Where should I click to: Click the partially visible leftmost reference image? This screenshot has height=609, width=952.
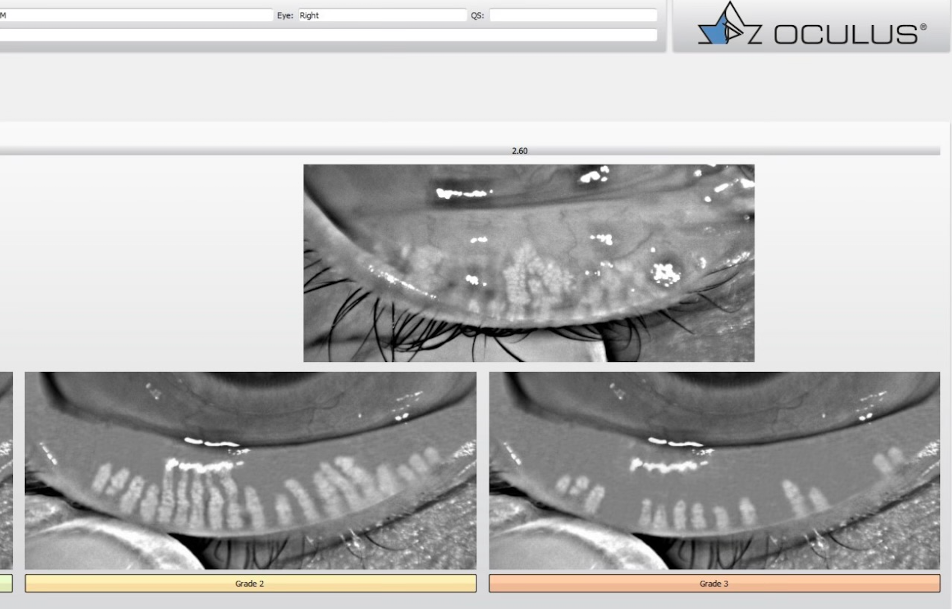6,470
